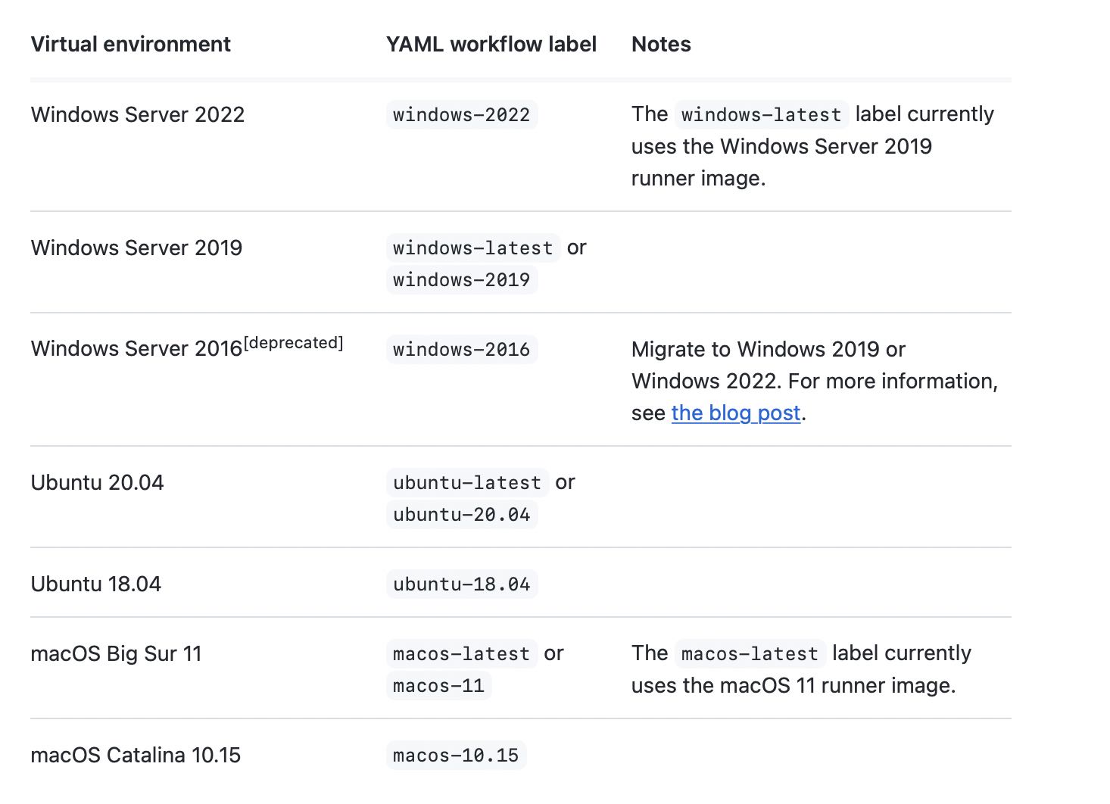Click the macos-10.15 code label

pos(456,756)
